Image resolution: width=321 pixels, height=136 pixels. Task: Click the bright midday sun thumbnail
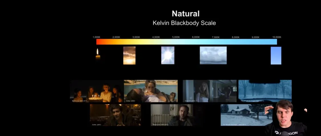pos(168,55)
